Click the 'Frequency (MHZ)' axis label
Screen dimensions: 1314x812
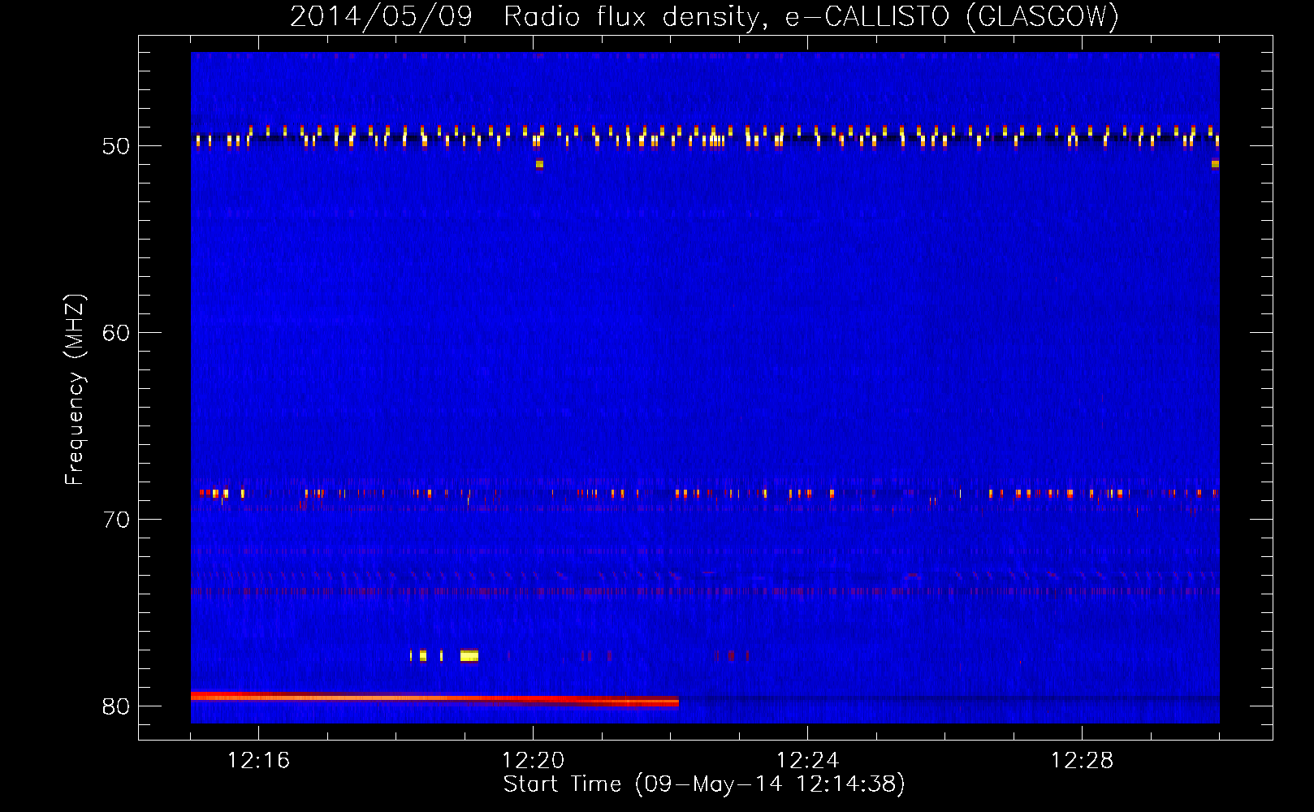(74, 390)
